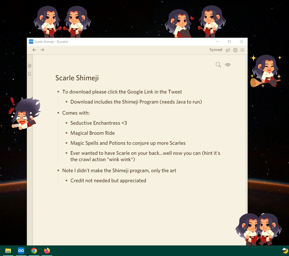Click the bullet of 'Download includes the Shimeji Program'
This screenshot has height=256, width=289.
[66, 102]
